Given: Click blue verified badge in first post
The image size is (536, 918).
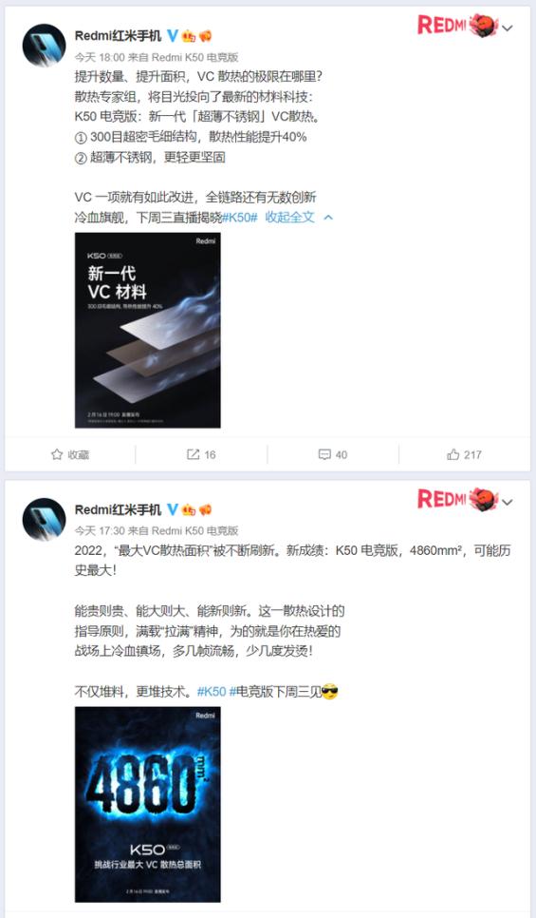Looking at the screenshot, I should (x=173, y=36).
